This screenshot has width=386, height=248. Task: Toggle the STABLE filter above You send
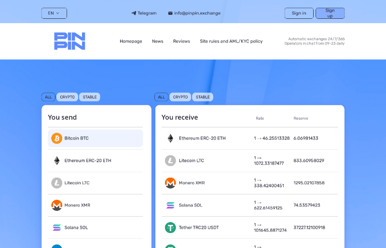(x=90, y=97)
